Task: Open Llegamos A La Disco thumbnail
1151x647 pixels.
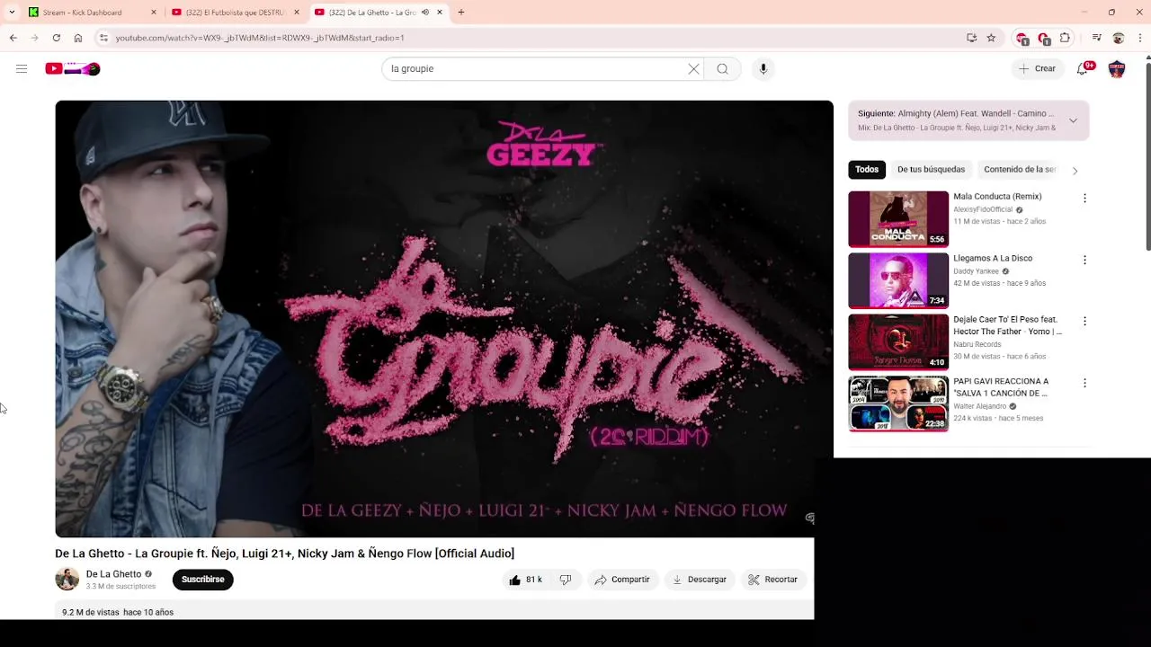Action: [x=898, y=280]
